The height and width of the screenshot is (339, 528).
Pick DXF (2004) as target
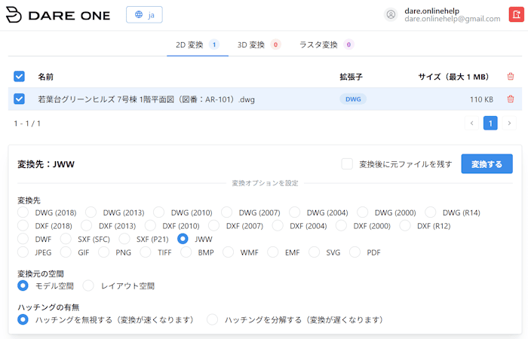[x=278, y=226]
